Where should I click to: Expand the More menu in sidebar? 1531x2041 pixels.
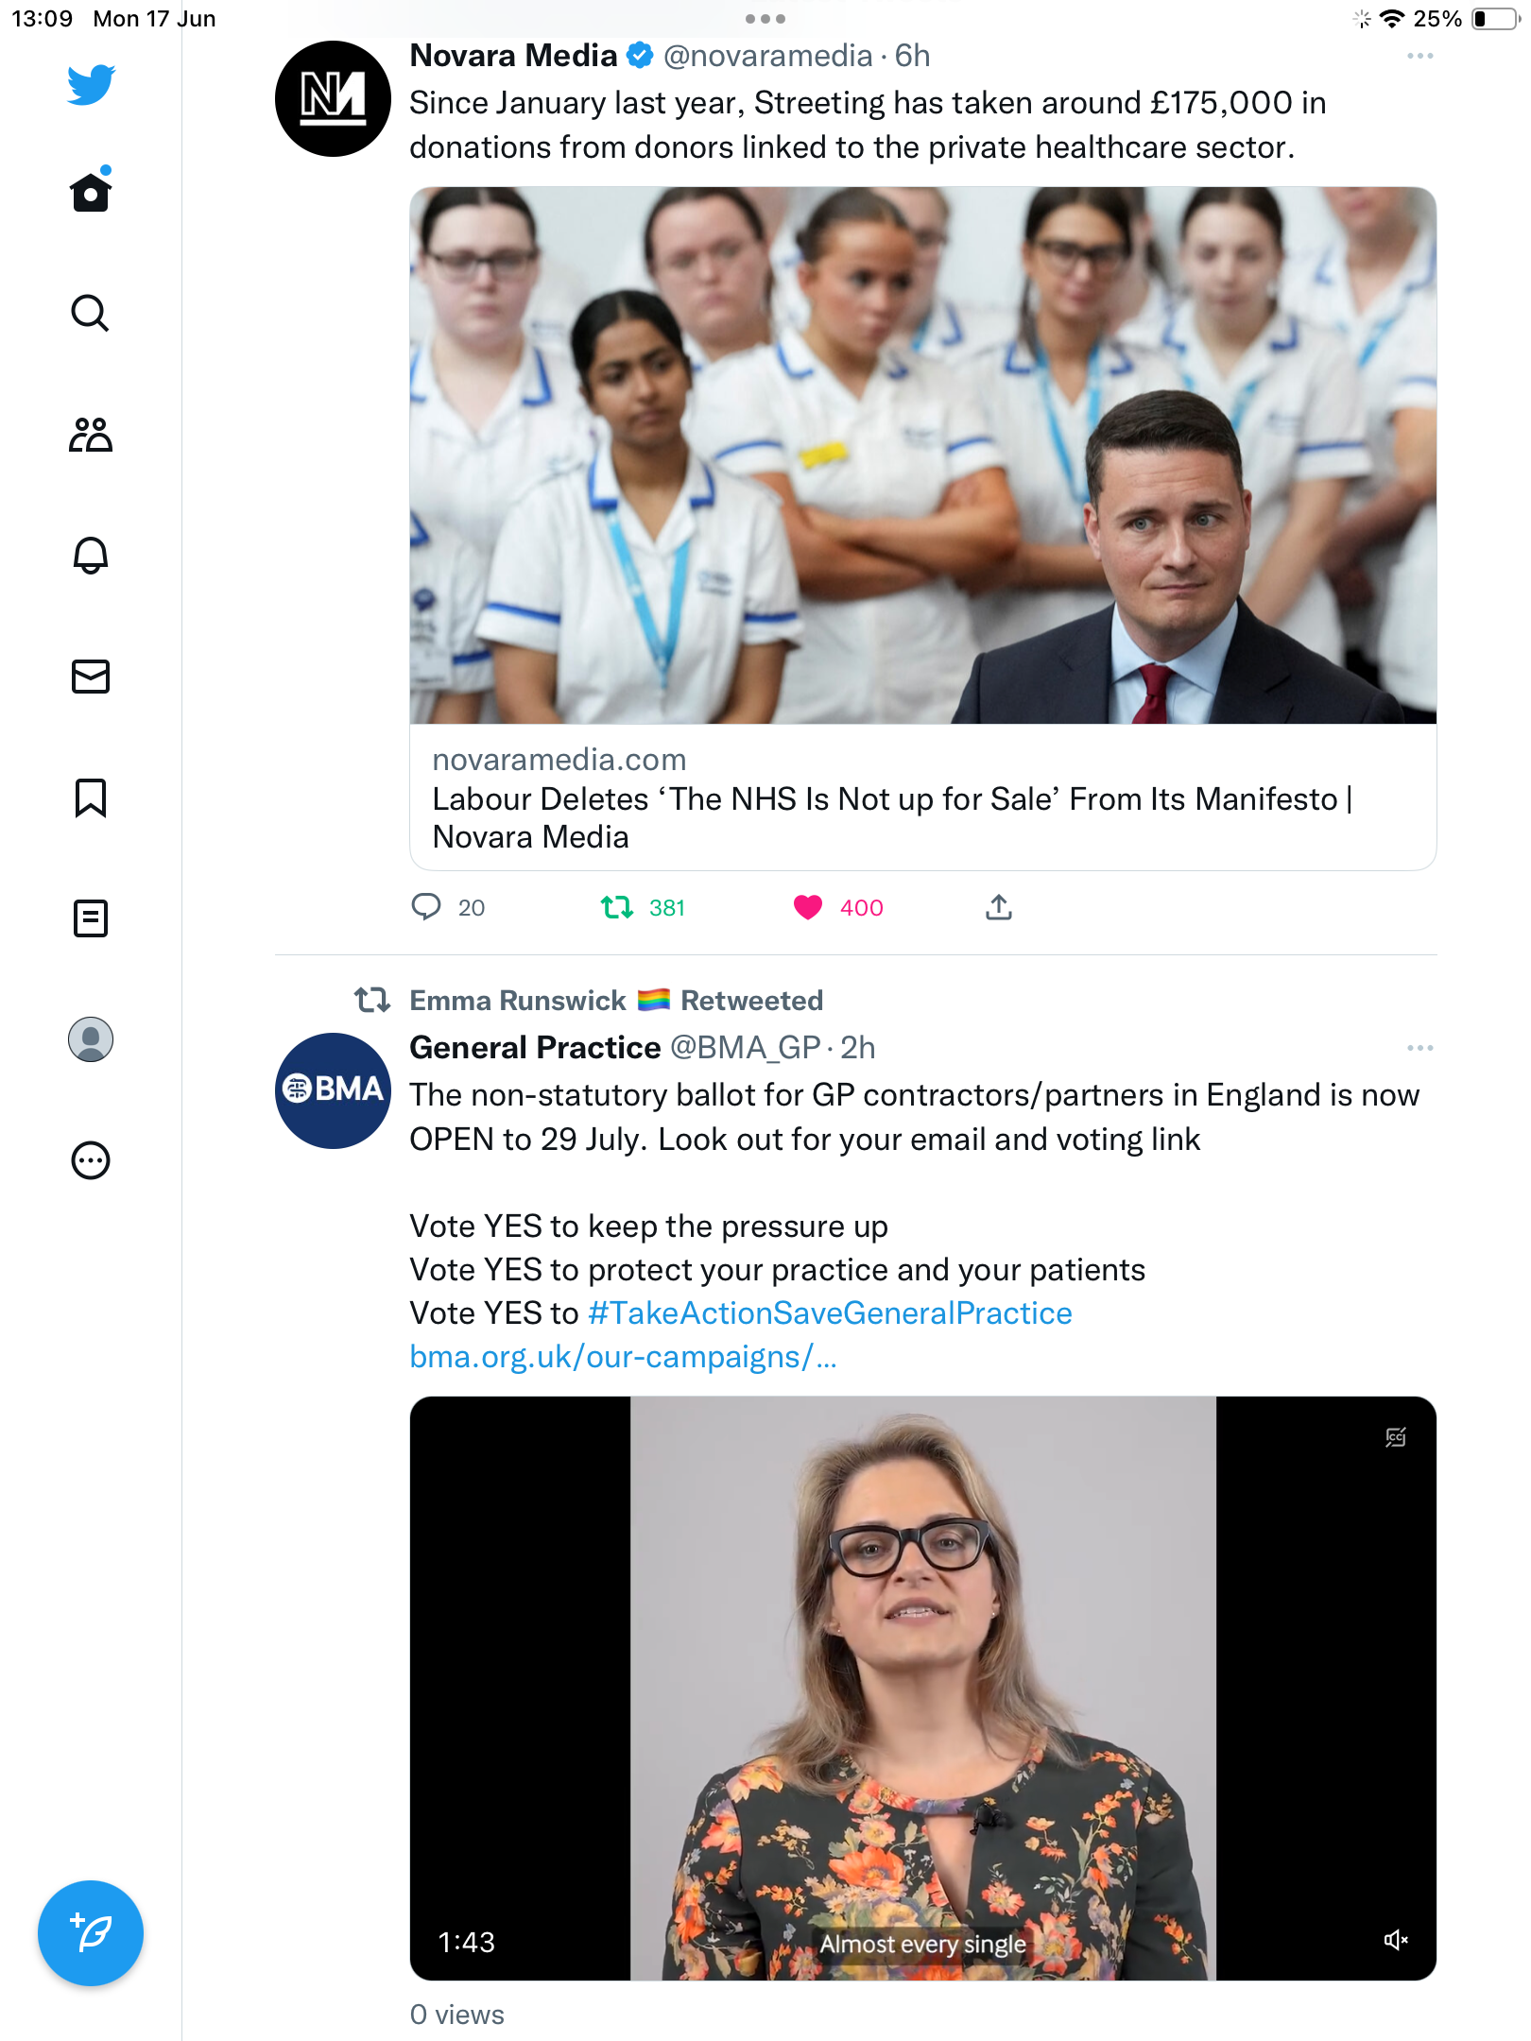[91, 1160]
